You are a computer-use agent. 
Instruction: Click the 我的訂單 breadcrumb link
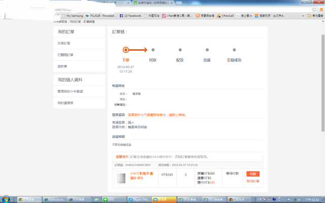coord(75,21)
